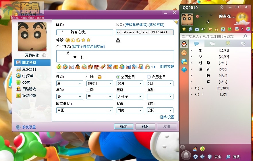Open the QQ music disc icon at bottom panel

coord(202,148)
